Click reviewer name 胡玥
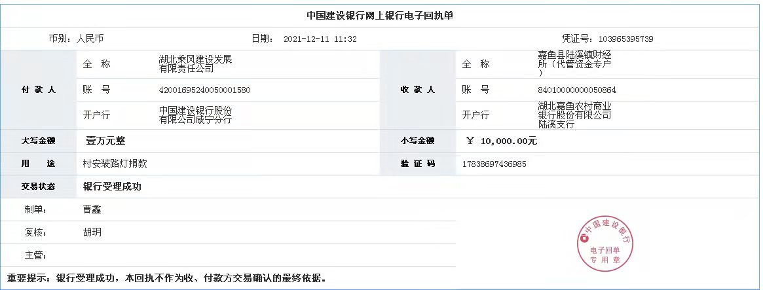 [92, 232]
